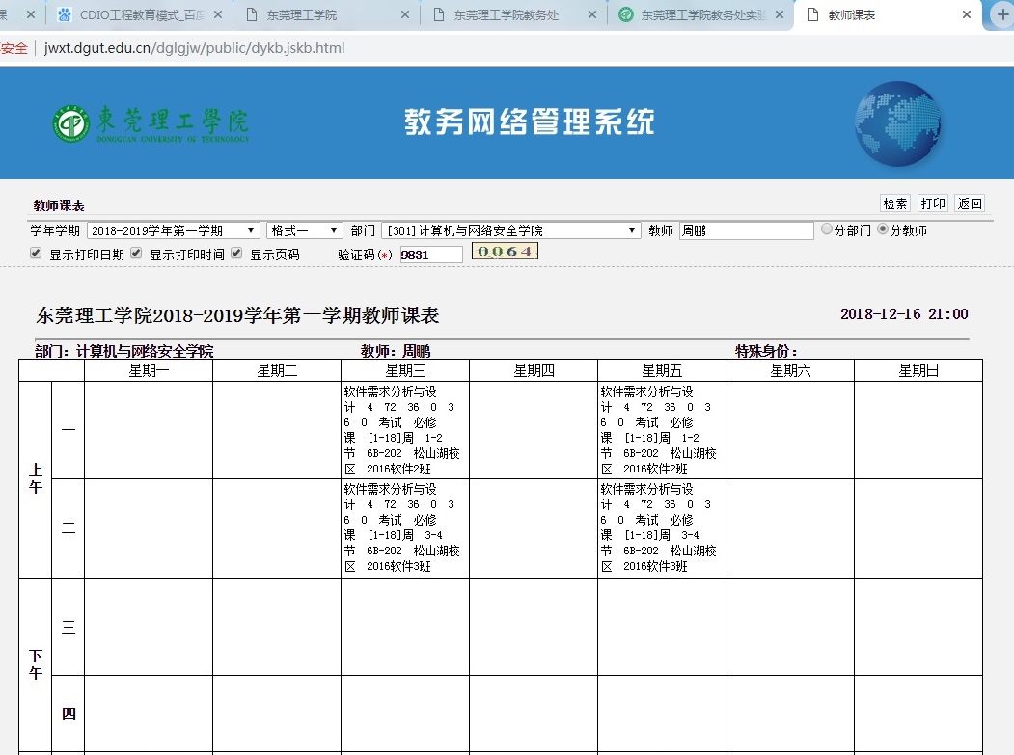Click the 上午 row label
This screenshot has width=1014, height=755.
pos(36,479)
